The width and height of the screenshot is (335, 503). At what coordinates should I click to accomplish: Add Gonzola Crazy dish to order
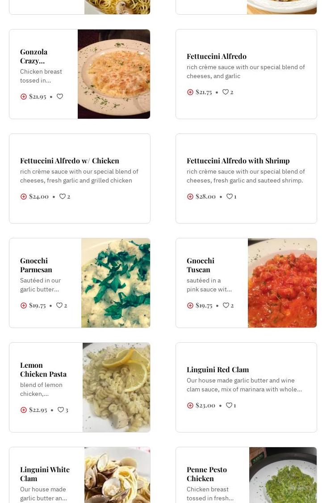pyautogui.click(x=24, y=96)
